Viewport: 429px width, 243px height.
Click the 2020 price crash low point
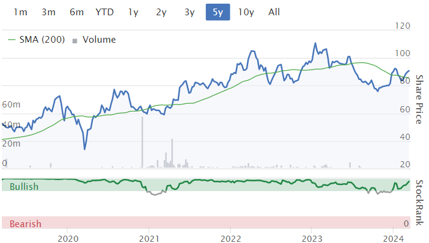pos(84,149)
